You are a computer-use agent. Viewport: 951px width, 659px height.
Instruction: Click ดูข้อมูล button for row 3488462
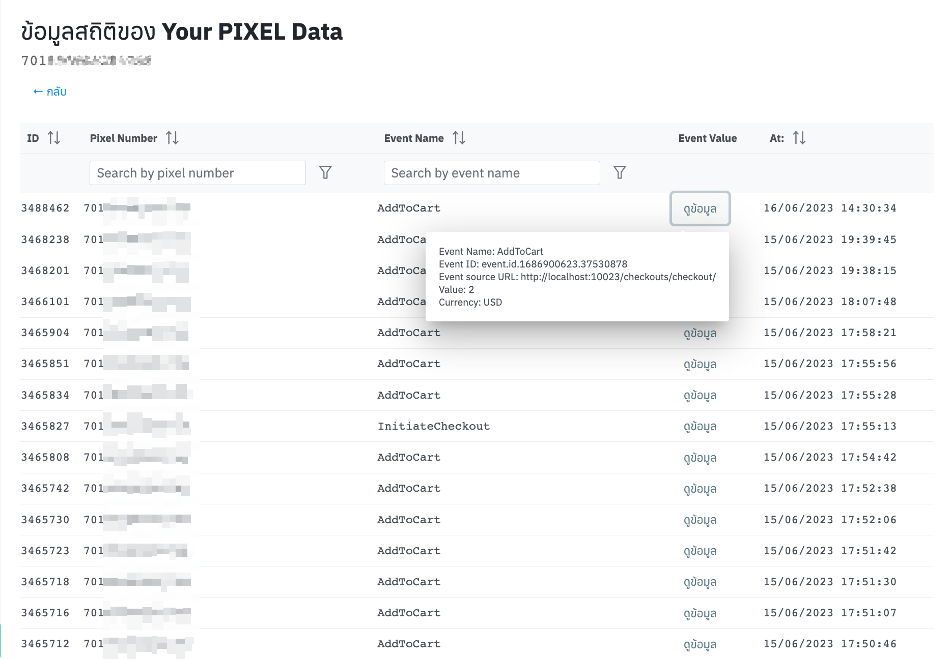coord(700,208)
